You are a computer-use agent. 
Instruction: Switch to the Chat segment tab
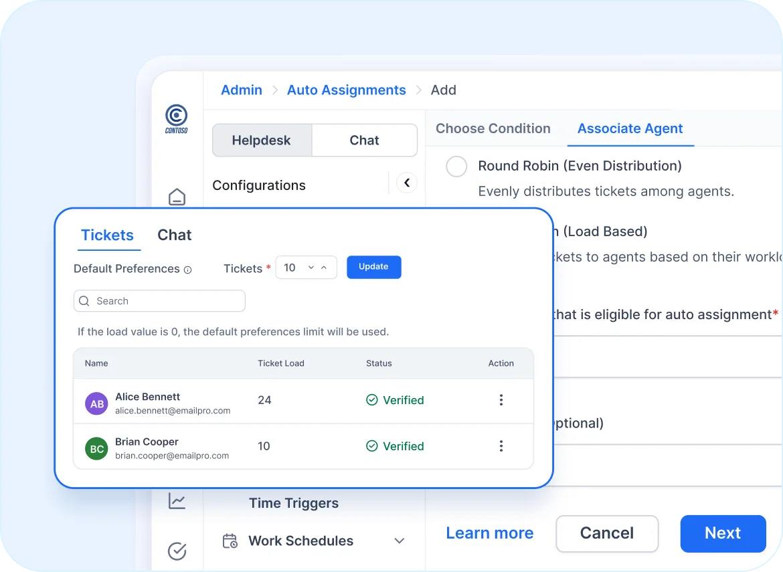tap(365, 140)
